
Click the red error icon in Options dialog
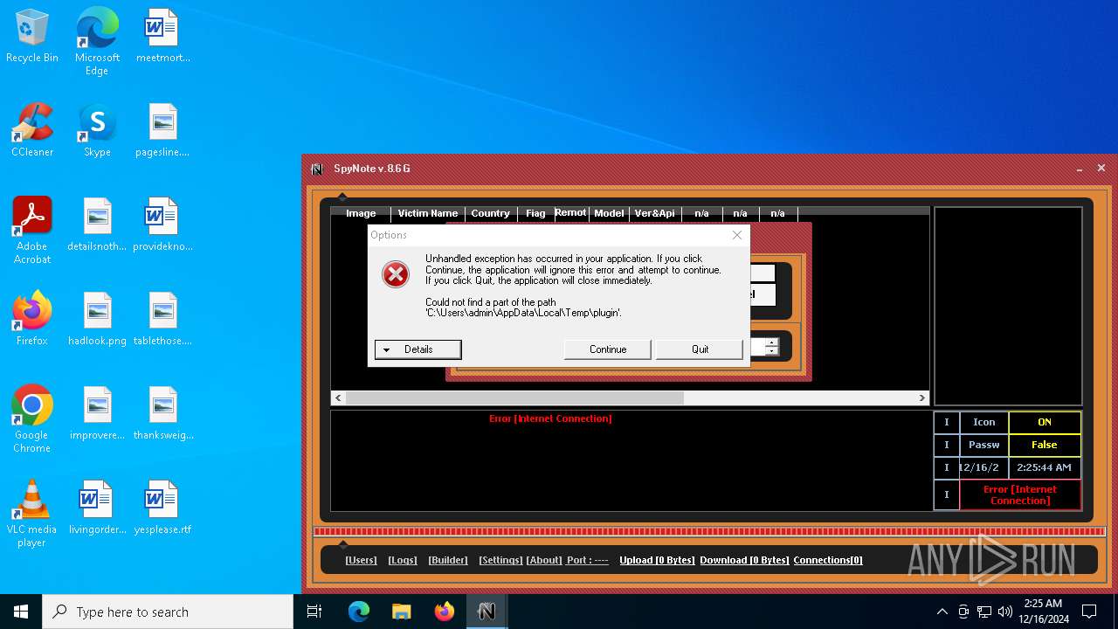tap(396, 274)
